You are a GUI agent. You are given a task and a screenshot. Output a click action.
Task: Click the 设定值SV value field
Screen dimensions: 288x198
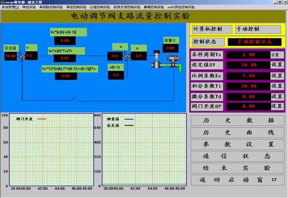point(248,65)
